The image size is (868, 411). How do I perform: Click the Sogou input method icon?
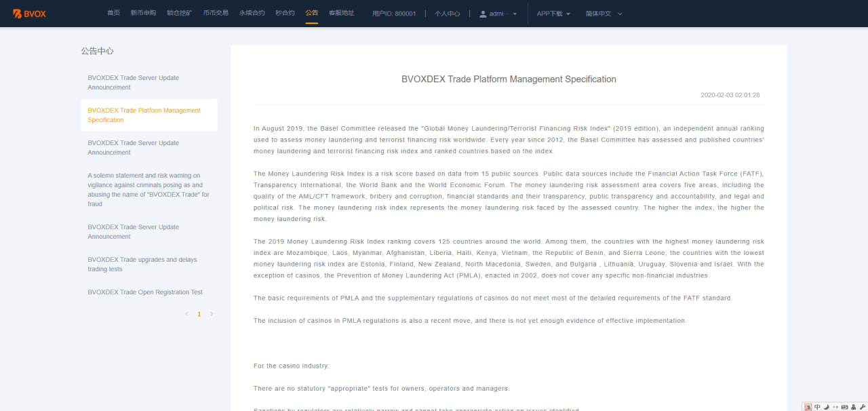click(808, 407)
